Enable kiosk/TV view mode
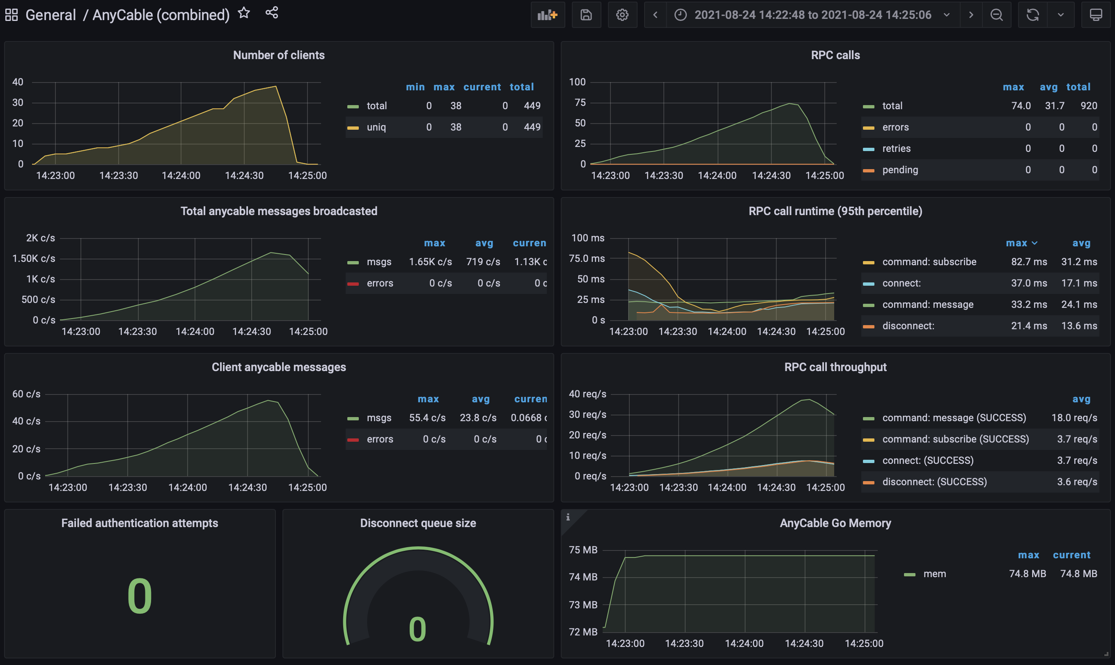Image resolution: width=1115 pixels, height=665 pixels. (x=1096, y=14)
